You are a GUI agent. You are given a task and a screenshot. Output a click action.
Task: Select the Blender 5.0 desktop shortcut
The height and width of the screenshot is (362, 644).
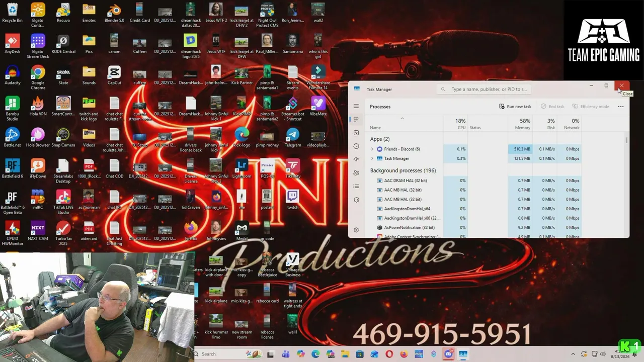114,13
